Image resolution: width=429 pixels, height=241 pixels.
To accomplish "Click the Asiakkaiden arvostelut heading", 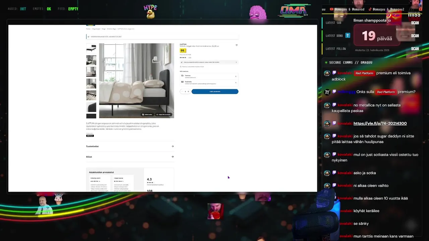I will click(x=101, y=172).
